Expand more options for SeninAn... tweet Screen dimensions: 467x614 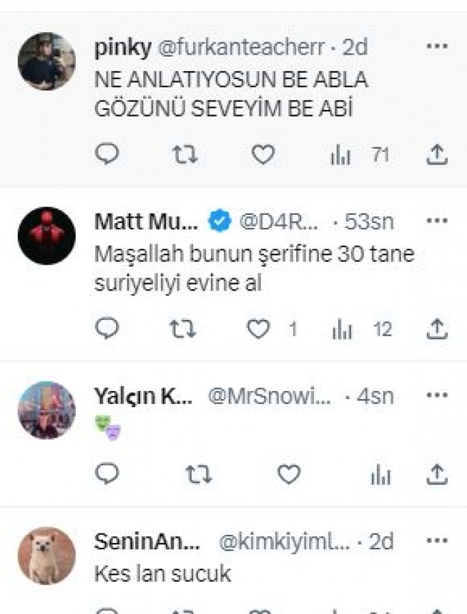coord(436,541)
